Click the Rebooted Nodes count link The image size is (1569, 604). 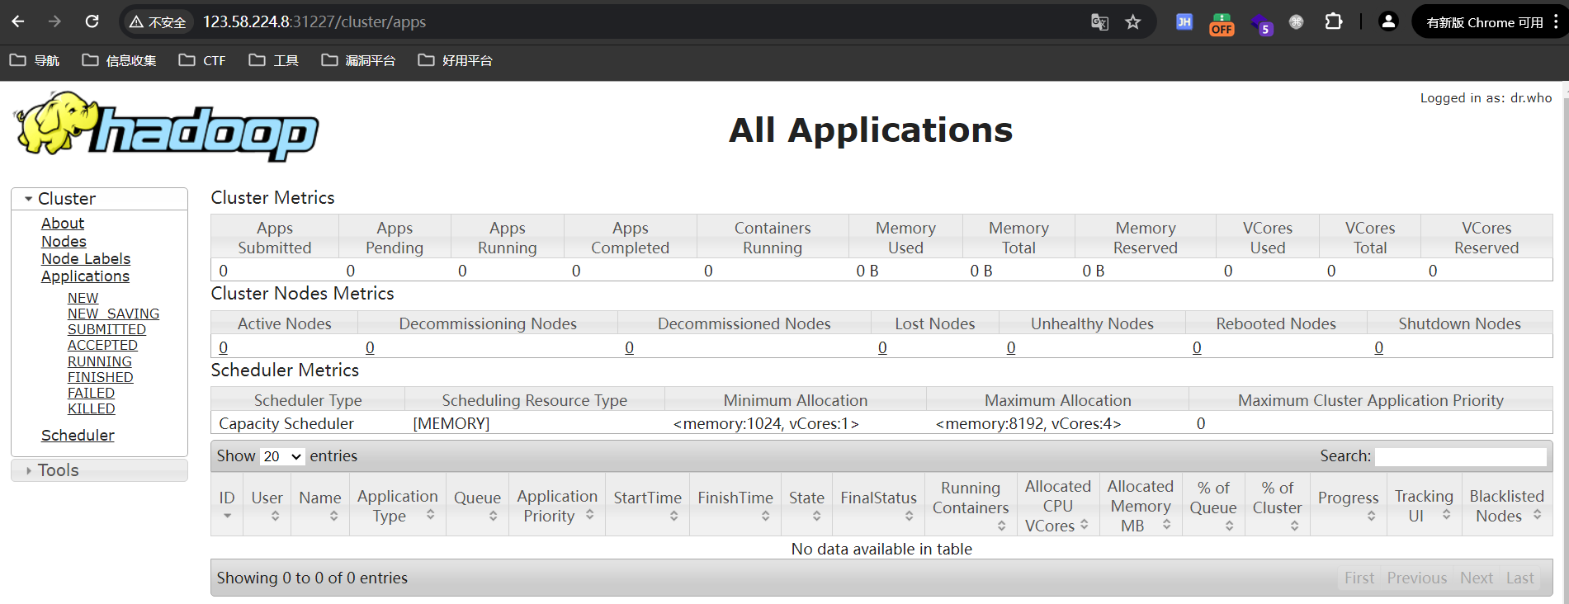coord(1197,347)
